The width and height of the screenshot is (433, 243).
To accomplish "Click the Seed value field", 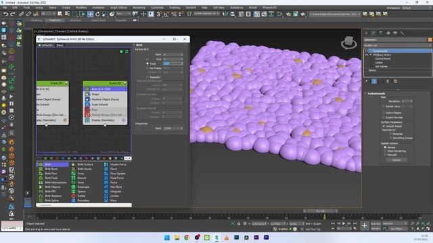I will [x=173, y=128].
